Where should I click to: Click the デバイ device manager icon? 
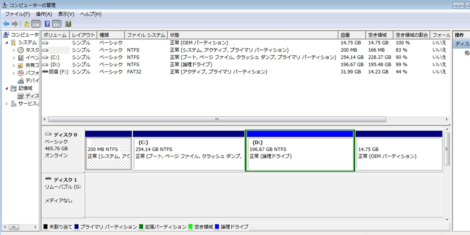point(21,81)
